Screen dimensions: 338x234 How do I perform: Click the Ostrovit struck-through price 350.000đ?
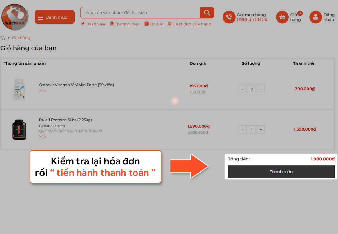(x=198, y=92)
